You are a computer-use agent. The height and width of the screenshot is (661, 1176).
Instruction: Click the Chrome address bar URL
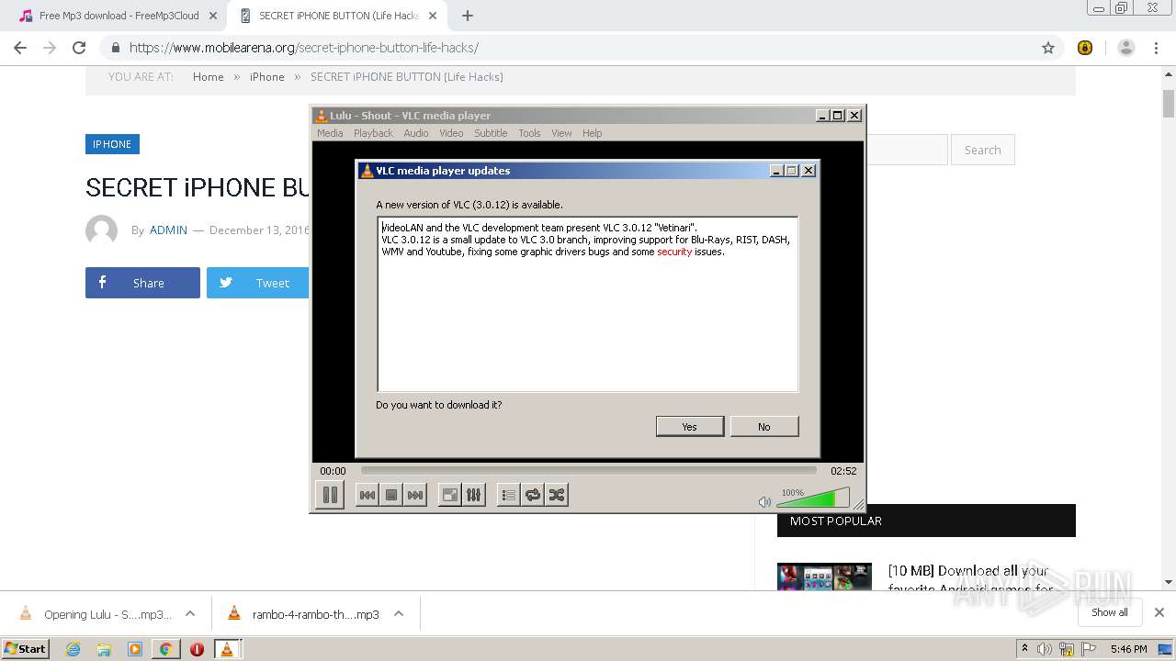point(303,48)
